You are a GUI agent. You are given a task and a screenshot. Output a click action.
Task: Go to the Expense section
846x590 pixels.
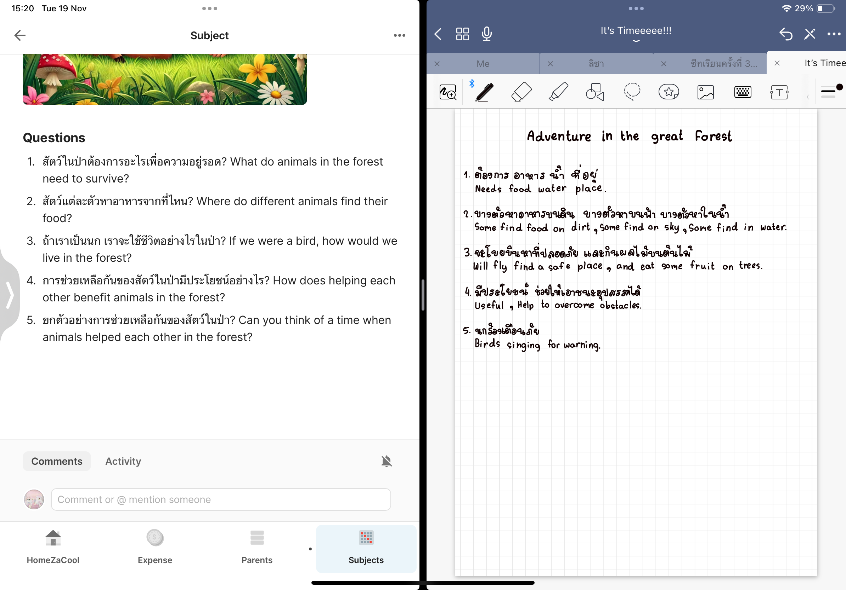(155, 547)
